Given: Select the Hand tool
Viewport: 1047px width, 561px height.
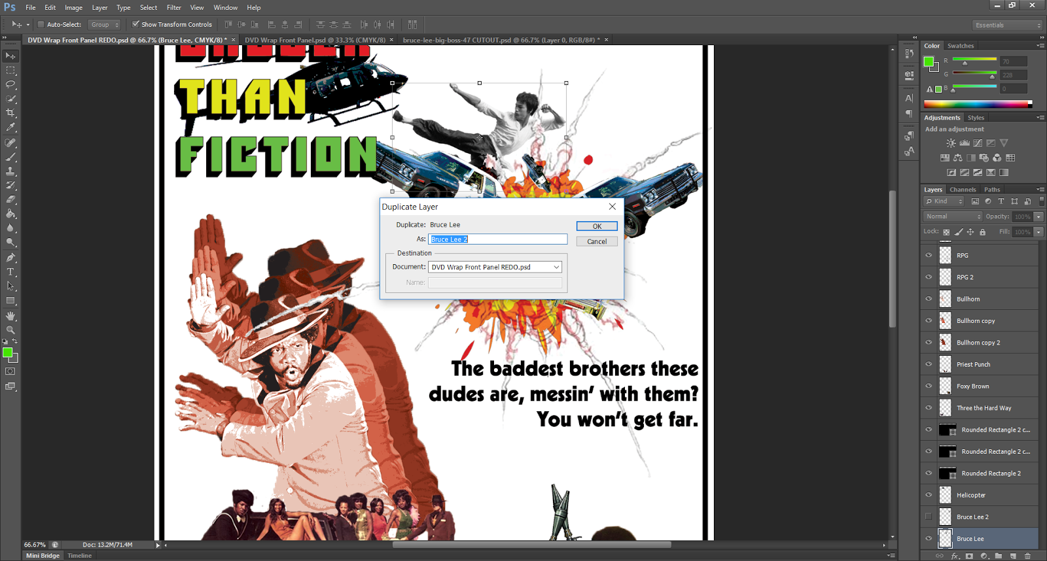Looking at the screenshot, I should tap(10, 316).
